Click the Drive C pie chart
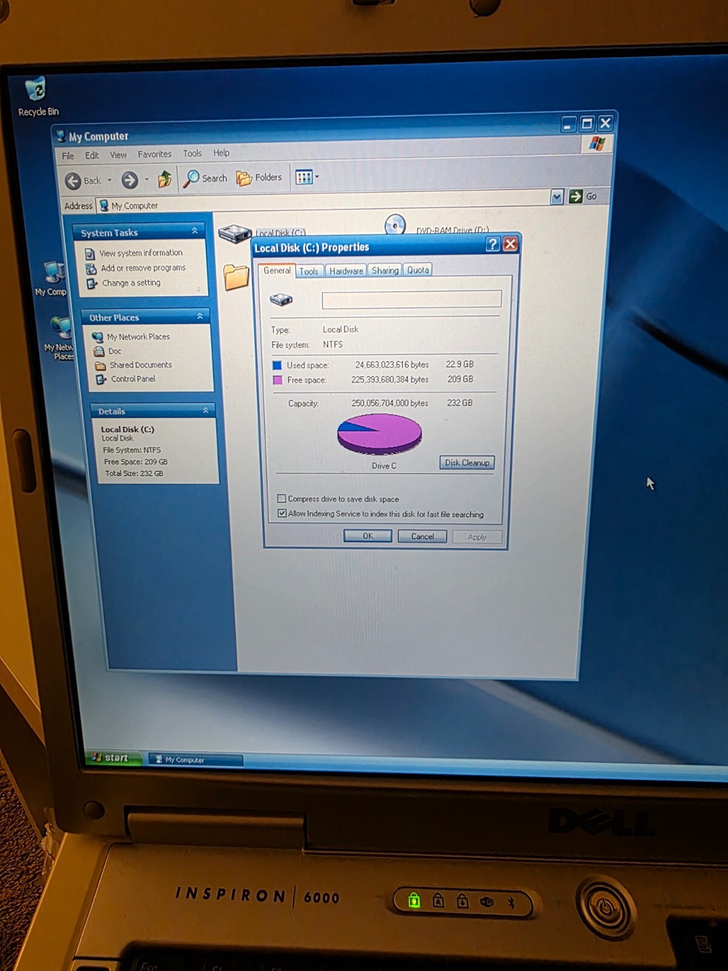 379,433
